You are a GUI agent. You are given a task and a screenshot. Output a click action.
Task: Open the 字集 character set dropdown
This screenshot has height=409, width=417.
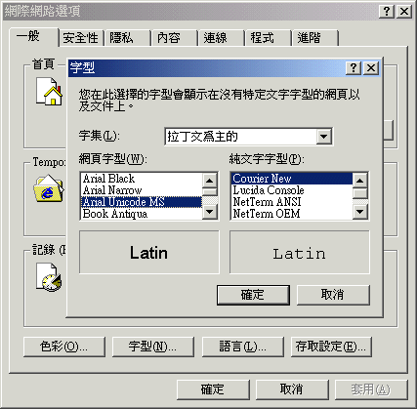click(x=324, y=137)
